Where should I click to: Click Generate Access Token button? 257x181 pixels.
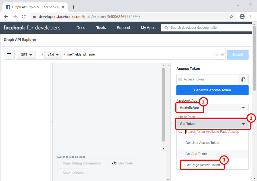(x=212, y=90)
